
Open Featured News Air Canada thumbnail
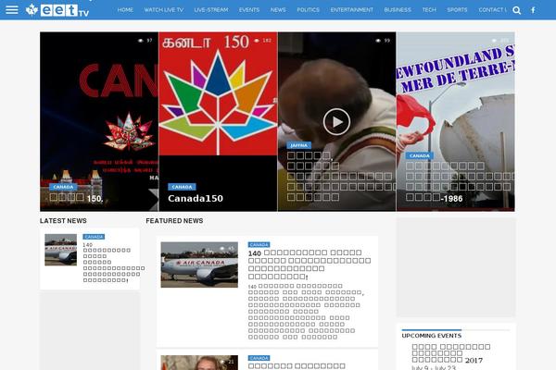pos(199,265)
